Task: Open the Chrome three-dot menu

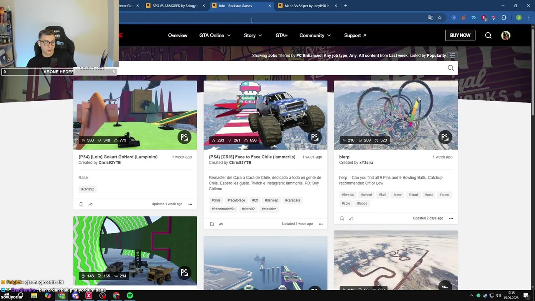Action: [529, 18]
